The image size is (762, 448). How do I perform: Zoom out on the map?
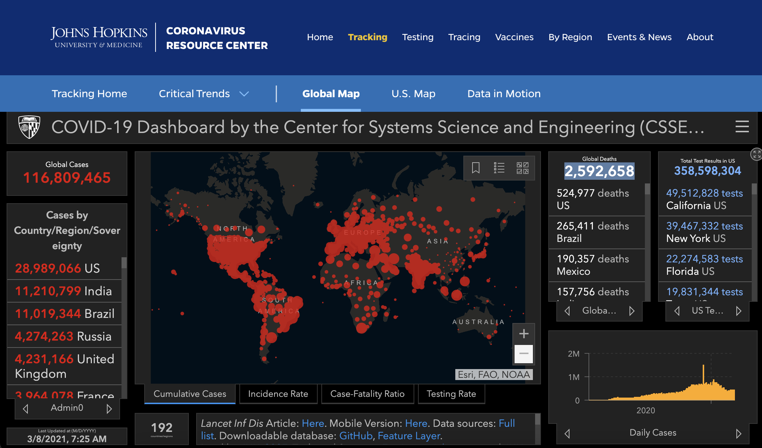(524, 353)
